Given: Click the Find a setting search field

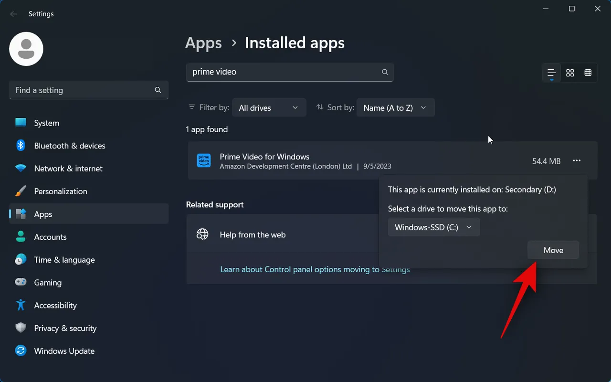Looking at the screenshot, I should pos(89,90).
